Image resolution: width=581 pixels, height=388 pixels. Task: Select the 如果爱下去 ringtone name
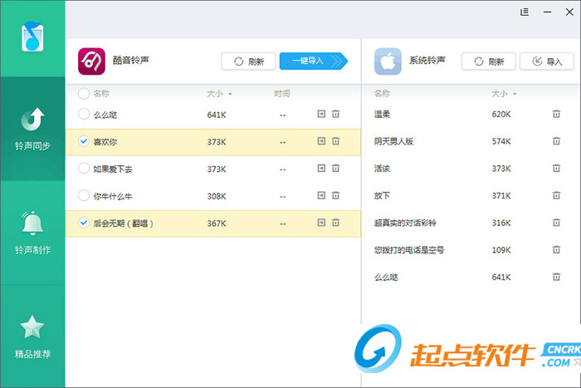[113, 169]
